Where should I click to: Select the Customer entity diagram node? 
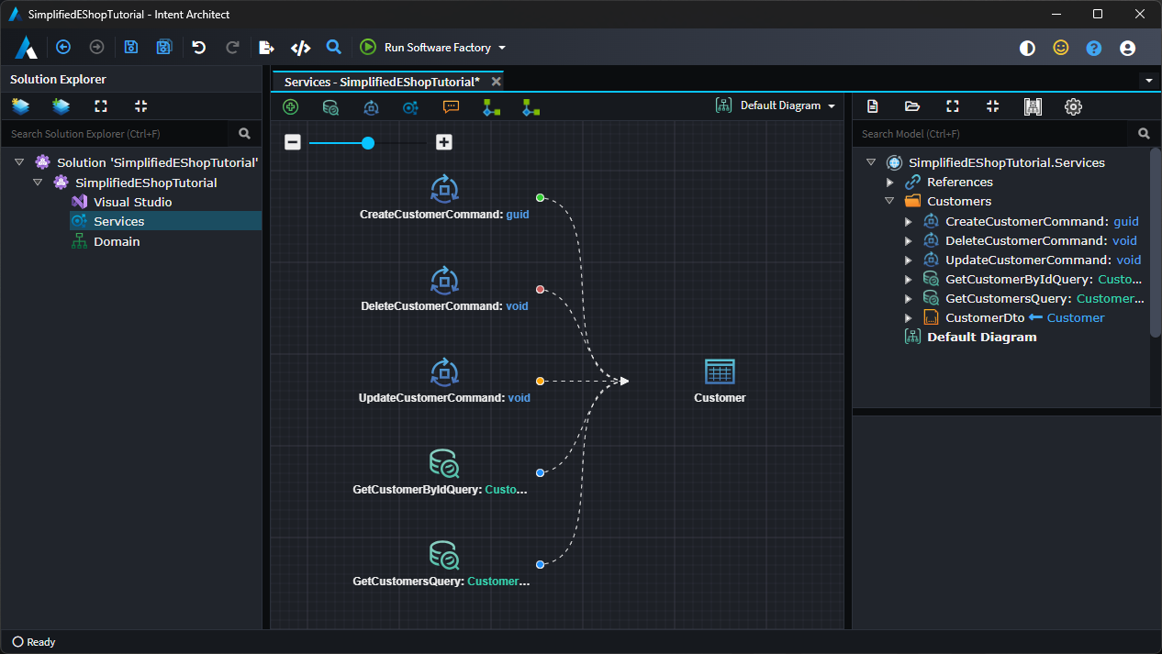coord(720,381)
